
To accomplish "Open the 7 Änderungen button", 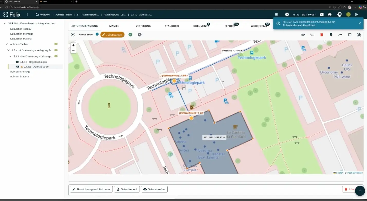I will (112, 35).
